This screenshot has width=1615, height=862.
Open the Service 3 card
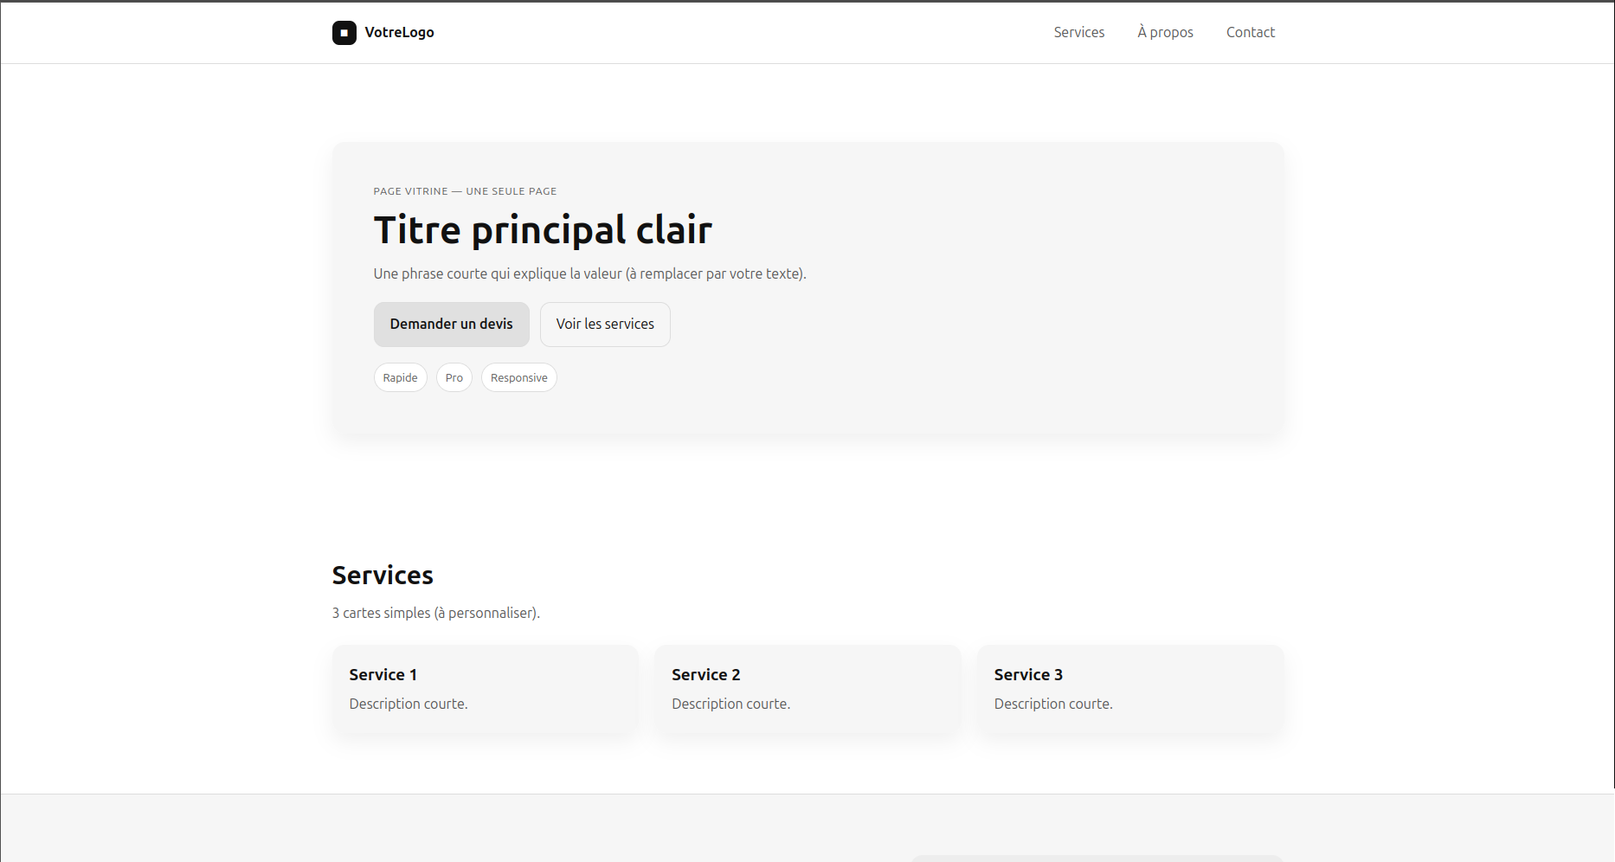click(x=1129, y=689)
